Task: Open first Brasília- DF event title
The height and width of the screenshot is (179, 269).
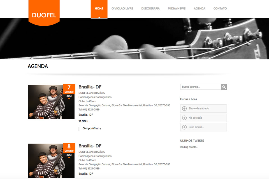Action: click(90, 87)
